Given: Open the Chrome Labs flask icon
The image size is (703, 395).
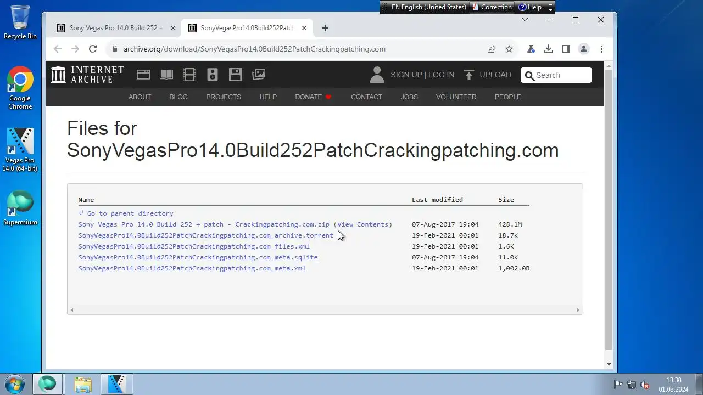Looking at the screenshot, I should coord(531,49).
